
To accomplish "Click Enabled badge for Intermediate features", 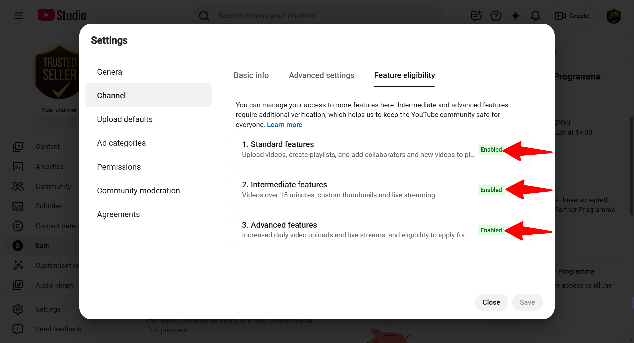I will [491, 190].
